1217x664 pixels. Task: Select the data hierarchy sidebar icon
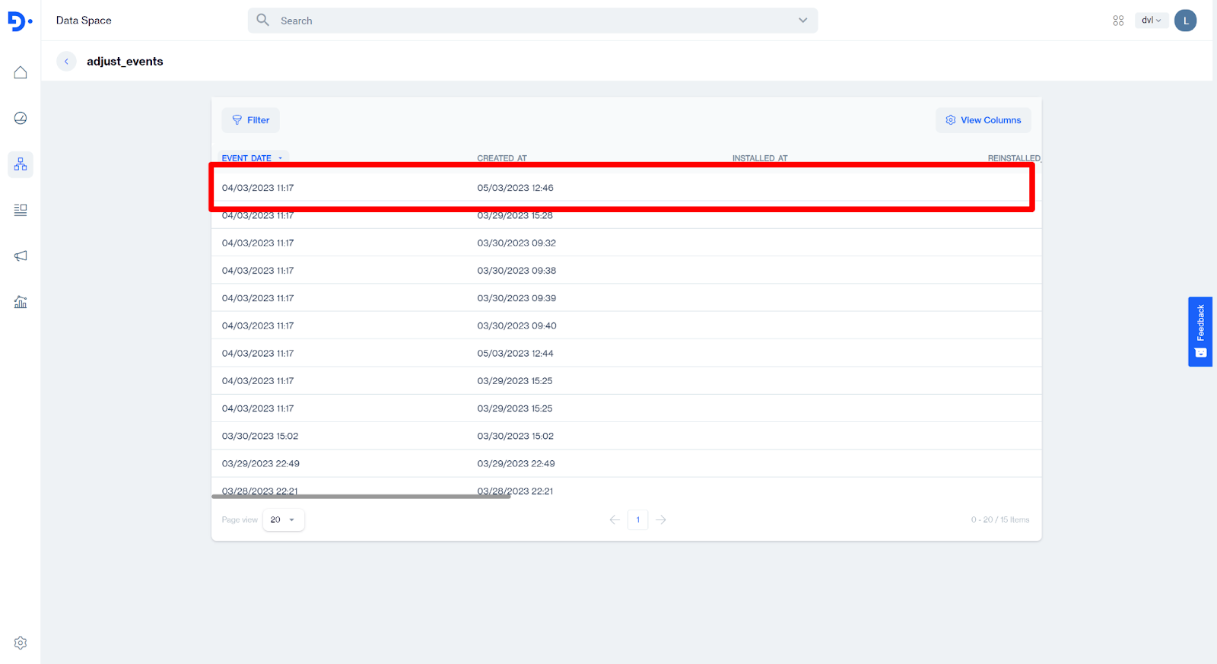click(21, 164)
